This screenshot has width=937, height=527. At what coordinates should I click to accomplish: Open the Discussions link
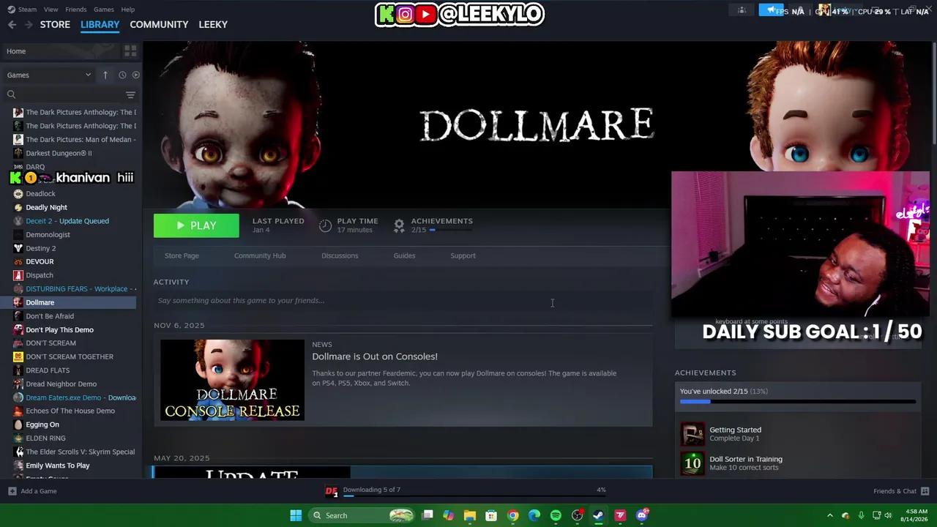pos(340,255)
